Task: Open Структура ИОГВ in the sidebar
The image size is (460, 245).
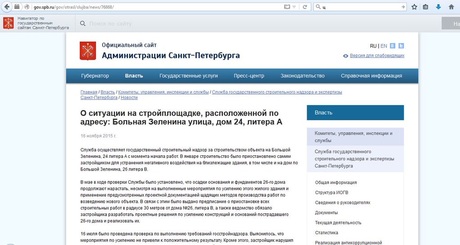Action: click(x=332, y=192)
